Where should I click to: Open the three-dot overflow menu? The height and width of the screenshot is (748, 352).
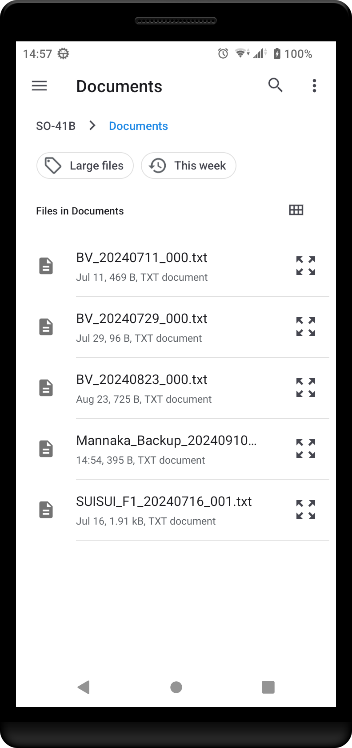314,85
